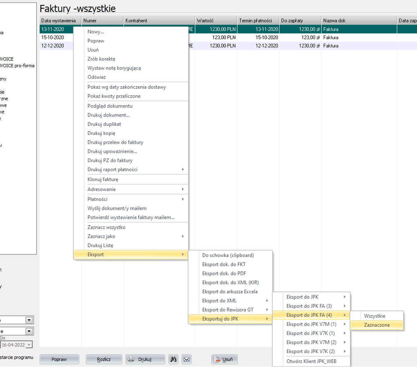Open the combo box directly above the Do date field
The height and width of the screenshot is (367, 417).
[29, 331]
